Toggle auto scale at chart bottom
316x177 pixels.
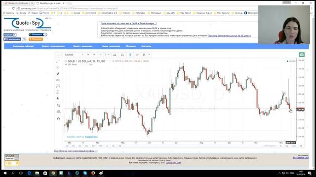pos(294,146)
